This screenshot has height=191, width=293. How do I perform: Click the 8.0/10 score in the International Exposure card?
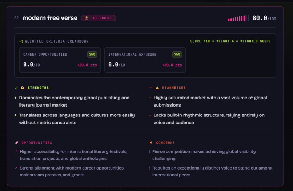click(116, 64)
